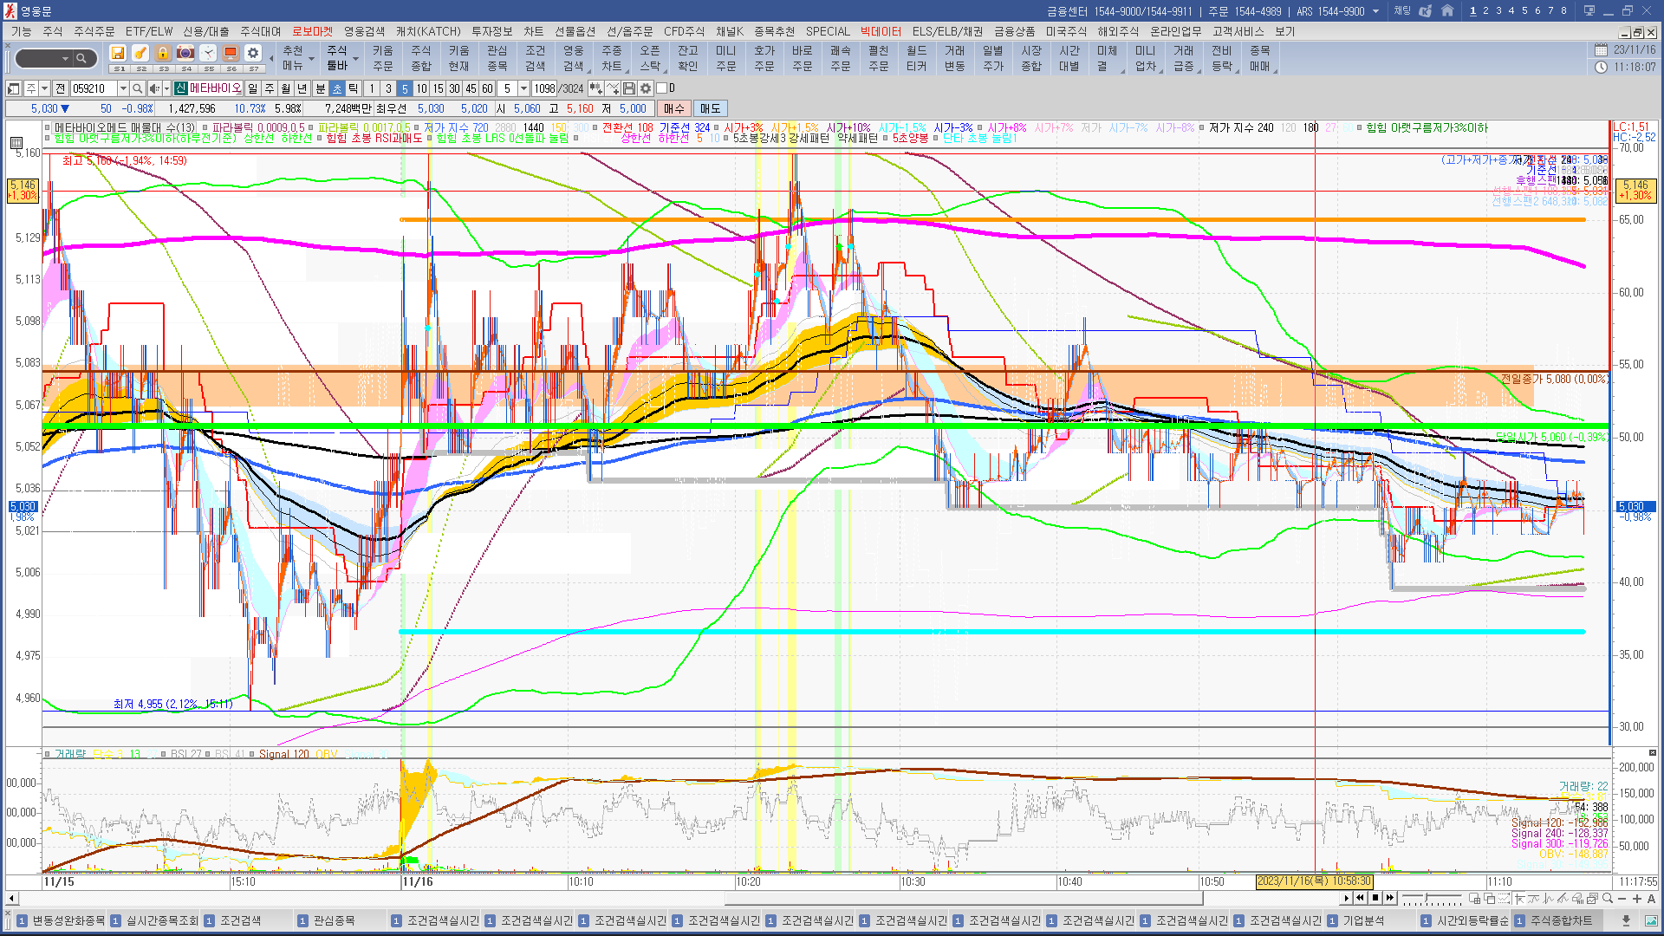Switch to the 기업분석 bottom tab
This screenshot has height=936, width=1664.
coord(1363,920)
